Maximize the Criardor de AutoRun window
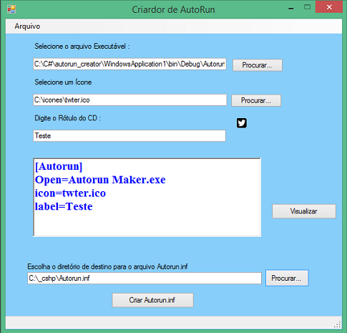Image resolution: width=347 pixels, height=333 pixels. 307,7
